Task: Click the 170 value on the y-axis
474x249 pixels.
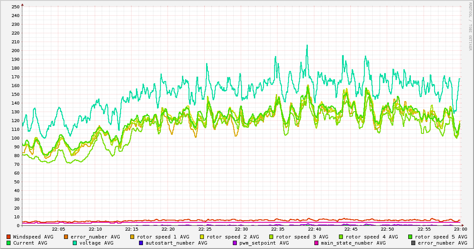Action: (x=15, y=77)
